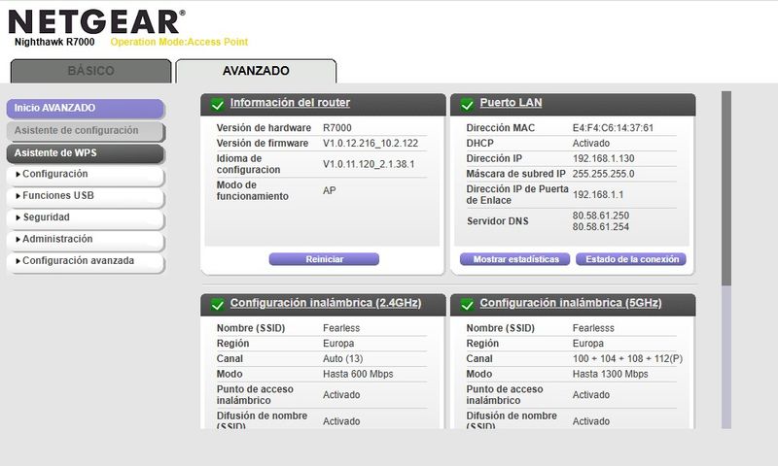Open Asistente de WPS in the sidebar

click(85, 153)
